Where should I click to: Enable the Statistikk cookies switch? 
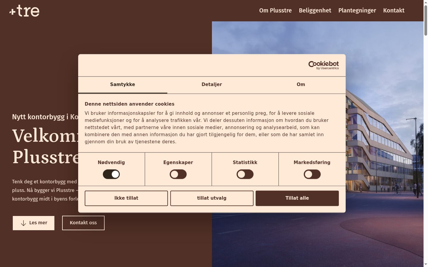245,174
